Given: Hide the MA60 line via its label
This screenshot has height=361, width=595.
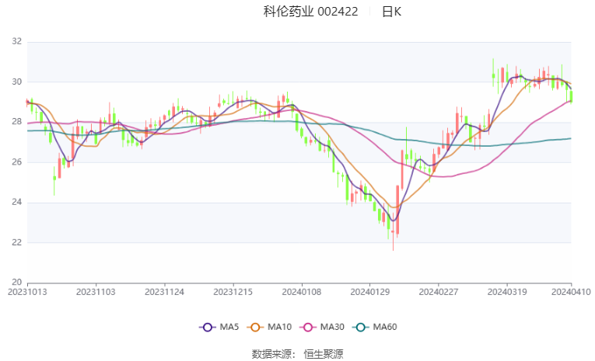Looking at the screenshot, I should click(385, 327).
